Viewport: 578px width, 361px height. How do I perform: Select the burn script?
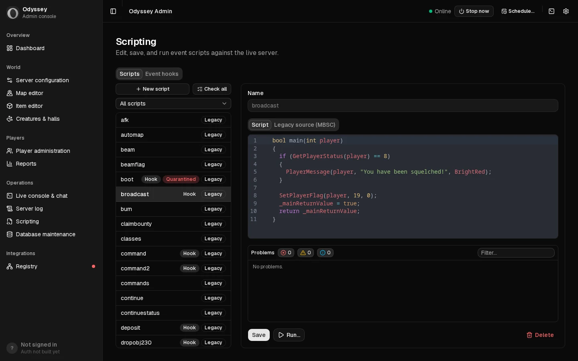173,209
